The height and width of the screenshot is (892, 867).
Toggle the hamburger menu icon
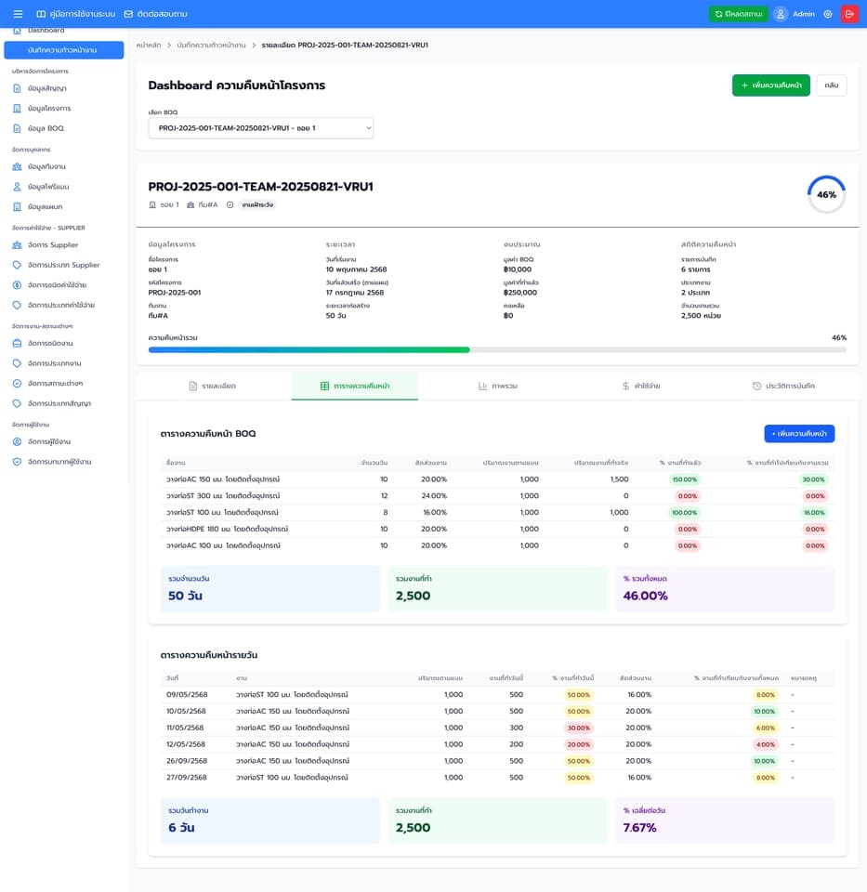(x=18, y=14)
